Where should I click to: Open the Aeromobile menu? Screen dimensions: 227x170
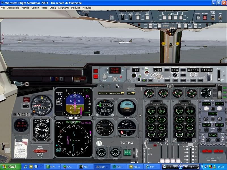[x=13, y=8]
